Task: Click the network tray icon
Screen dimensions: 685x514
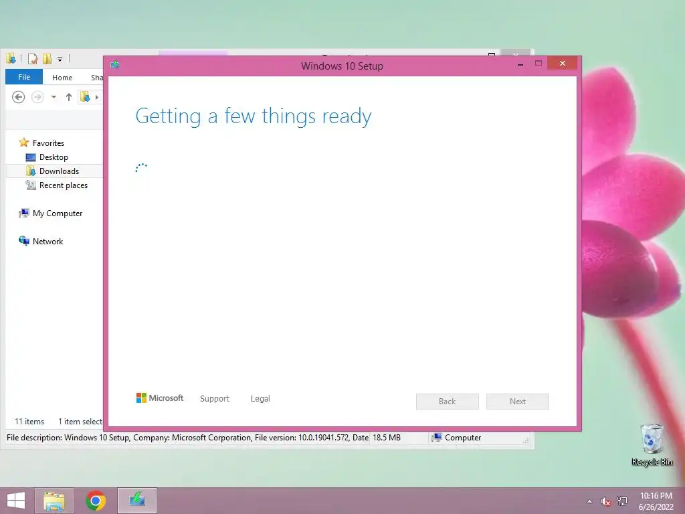Action: [x=622, y=501]
